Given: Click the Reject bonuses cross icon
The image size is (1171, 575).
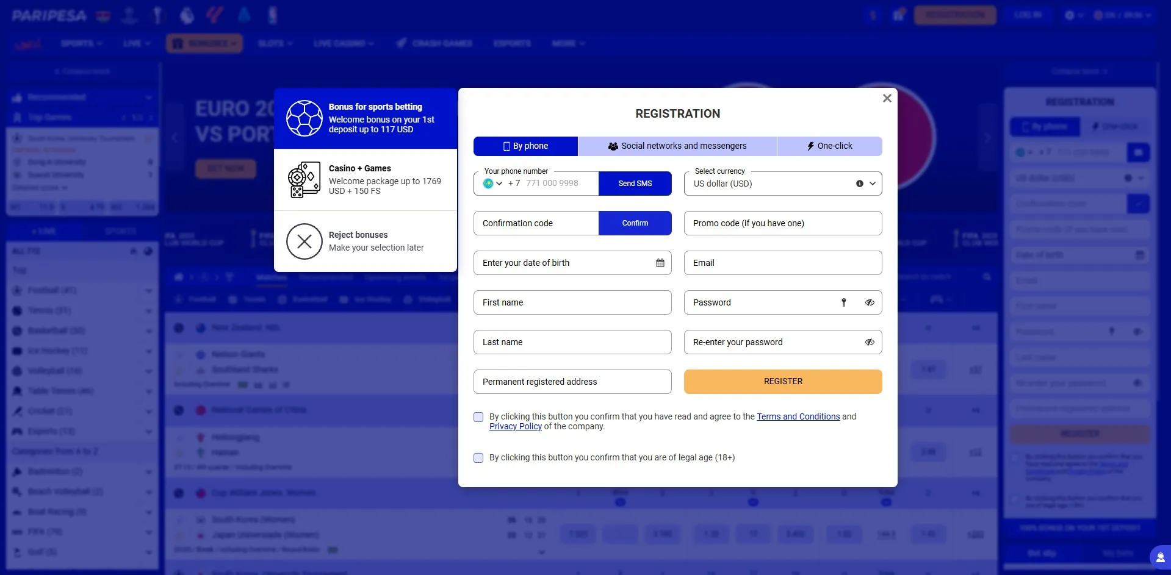Looking at the screenshot, I should pyautogui.click(x=303, y=241).
